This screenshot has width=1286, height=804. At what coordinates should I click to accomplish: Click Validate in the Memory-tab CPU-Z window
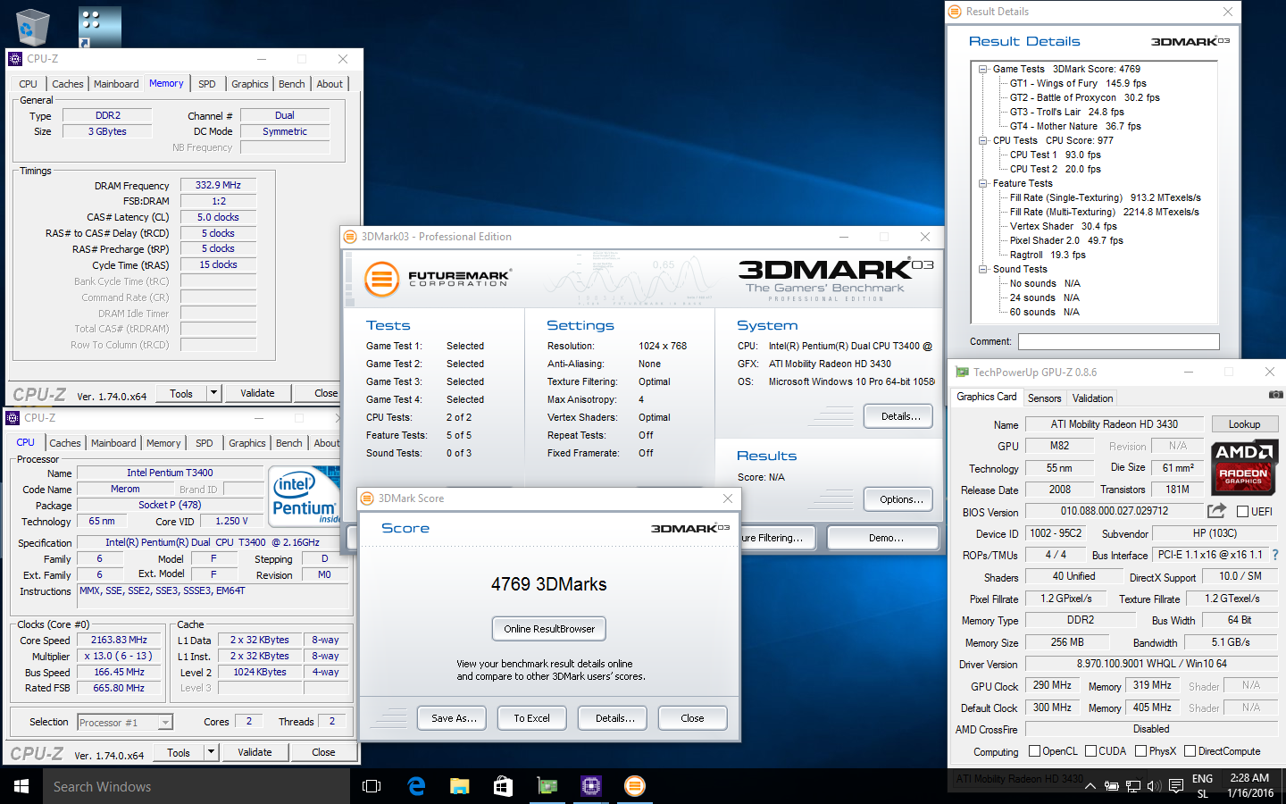pos(257,393)
